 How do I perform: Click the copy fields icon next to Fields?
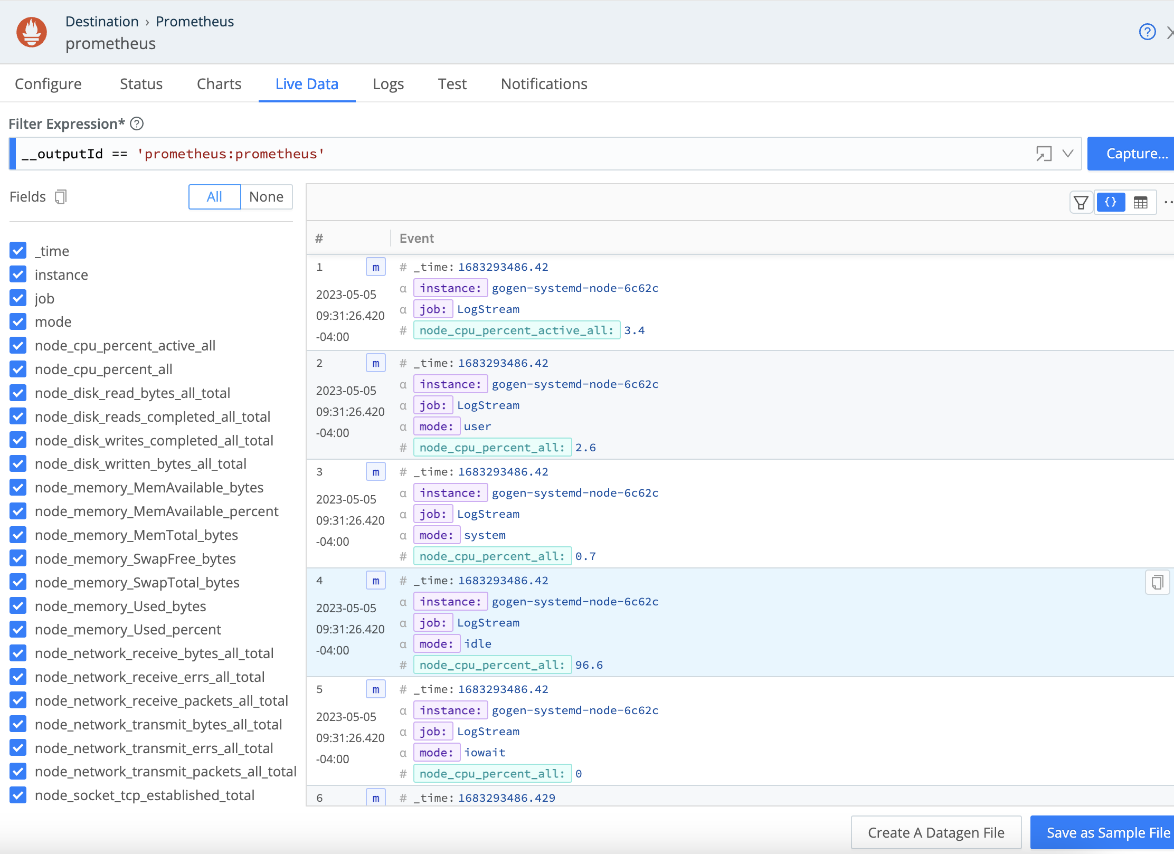click(61, 197)
